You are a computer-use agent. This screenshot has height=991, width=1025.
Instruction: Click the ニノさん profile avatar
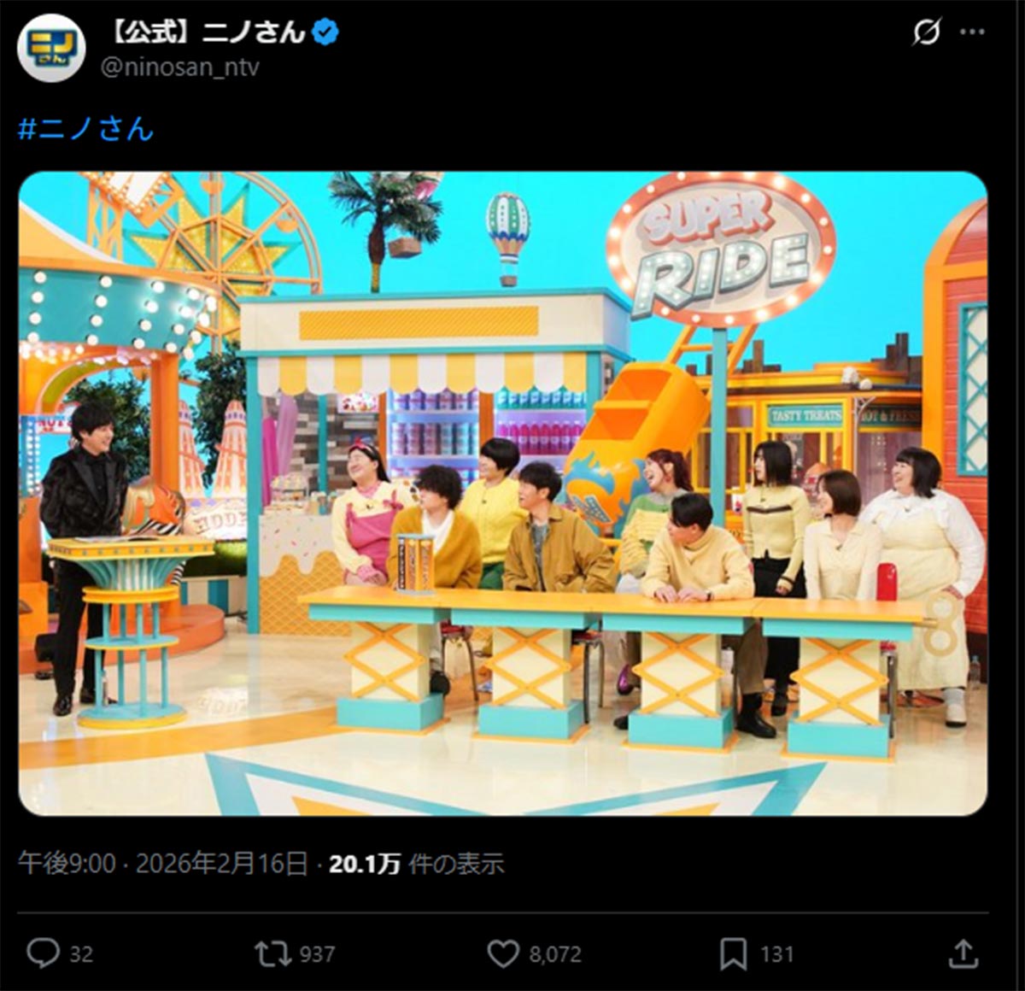(x=50, y=47)
